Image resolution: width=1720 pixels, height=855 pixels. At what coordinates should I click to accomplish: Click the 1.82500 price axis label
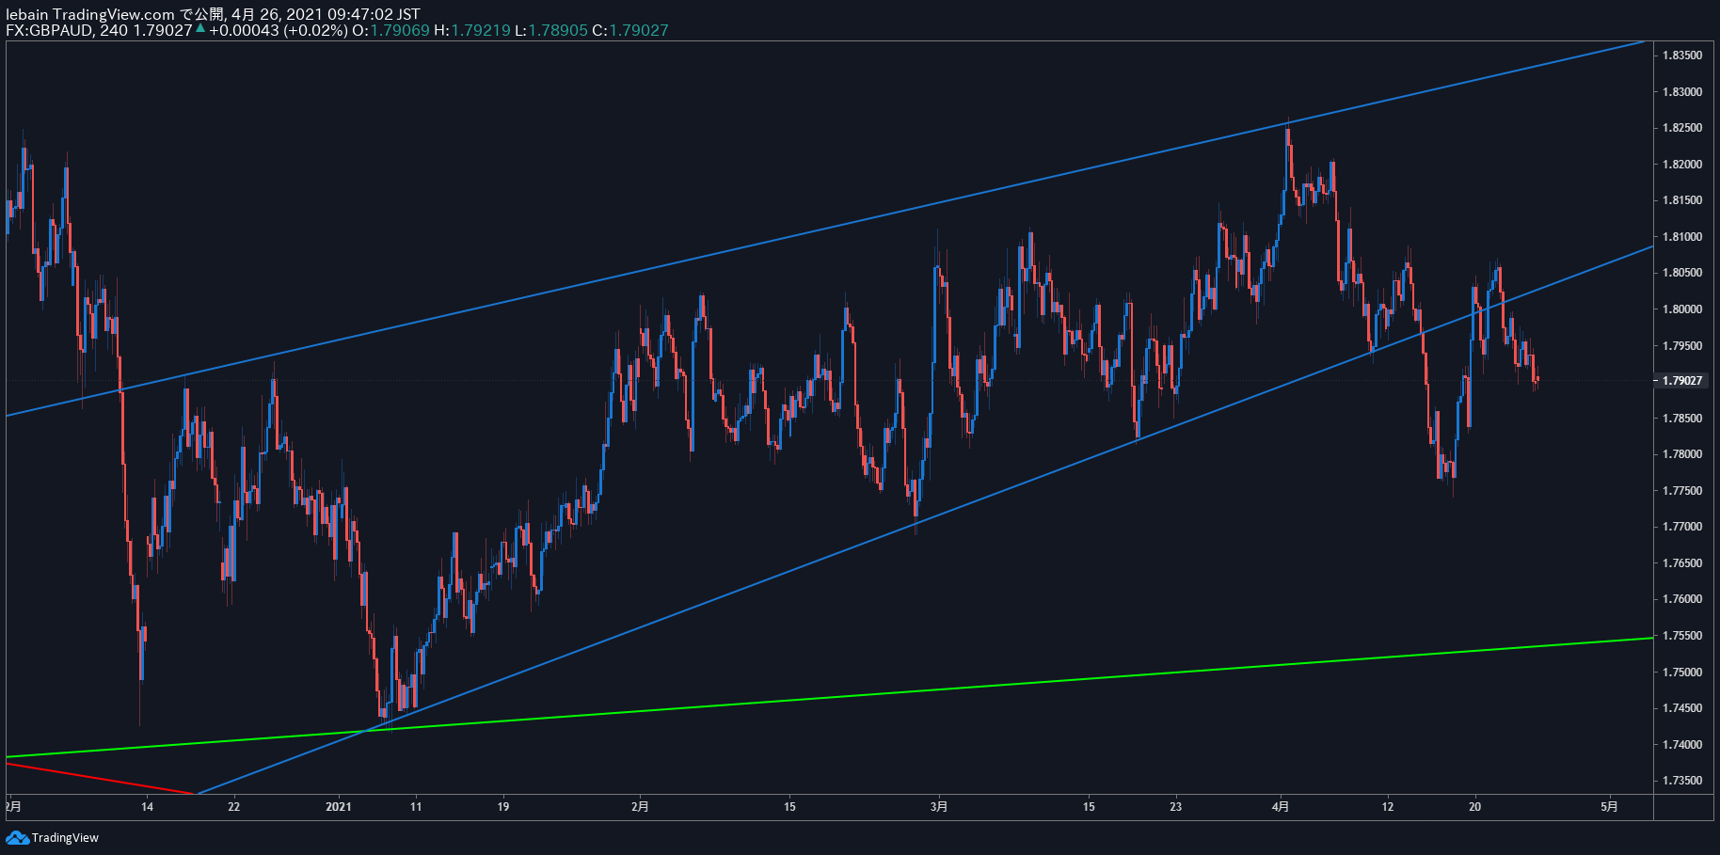coord(1682,128)
